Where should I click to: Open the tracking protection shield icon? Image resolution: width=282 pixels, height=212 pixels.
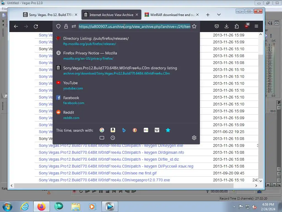[58, 26]
